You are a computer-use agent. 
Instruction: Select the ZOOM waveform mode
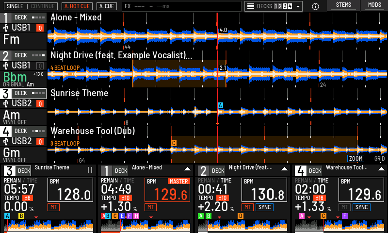356,159
